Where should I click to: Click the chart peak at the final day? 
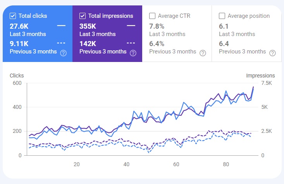tap(253, 87)
